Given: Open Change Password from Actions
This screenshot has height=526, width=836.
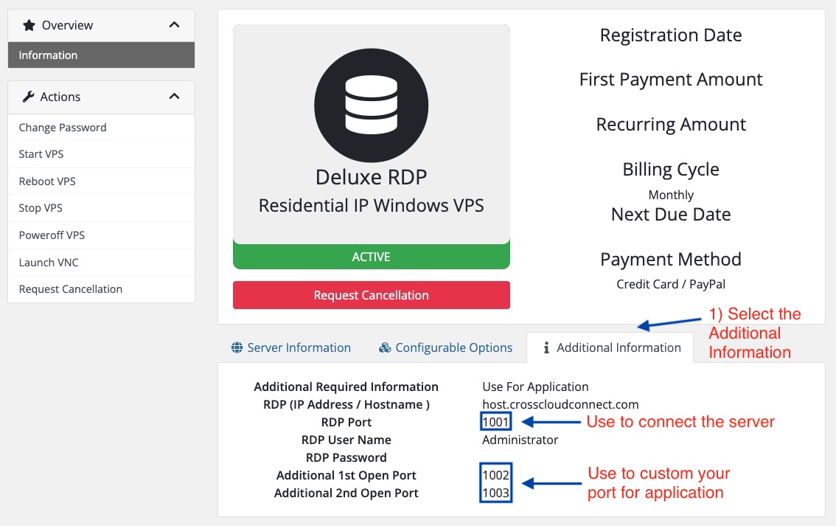Looking at the screenshot, I should [62, 127].
